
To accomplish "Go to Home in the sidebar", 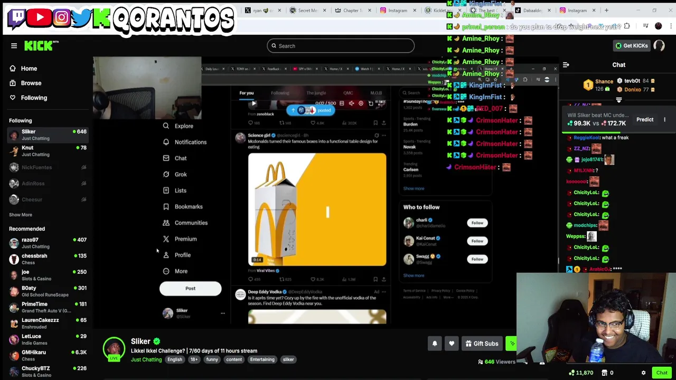I will 23,69.
